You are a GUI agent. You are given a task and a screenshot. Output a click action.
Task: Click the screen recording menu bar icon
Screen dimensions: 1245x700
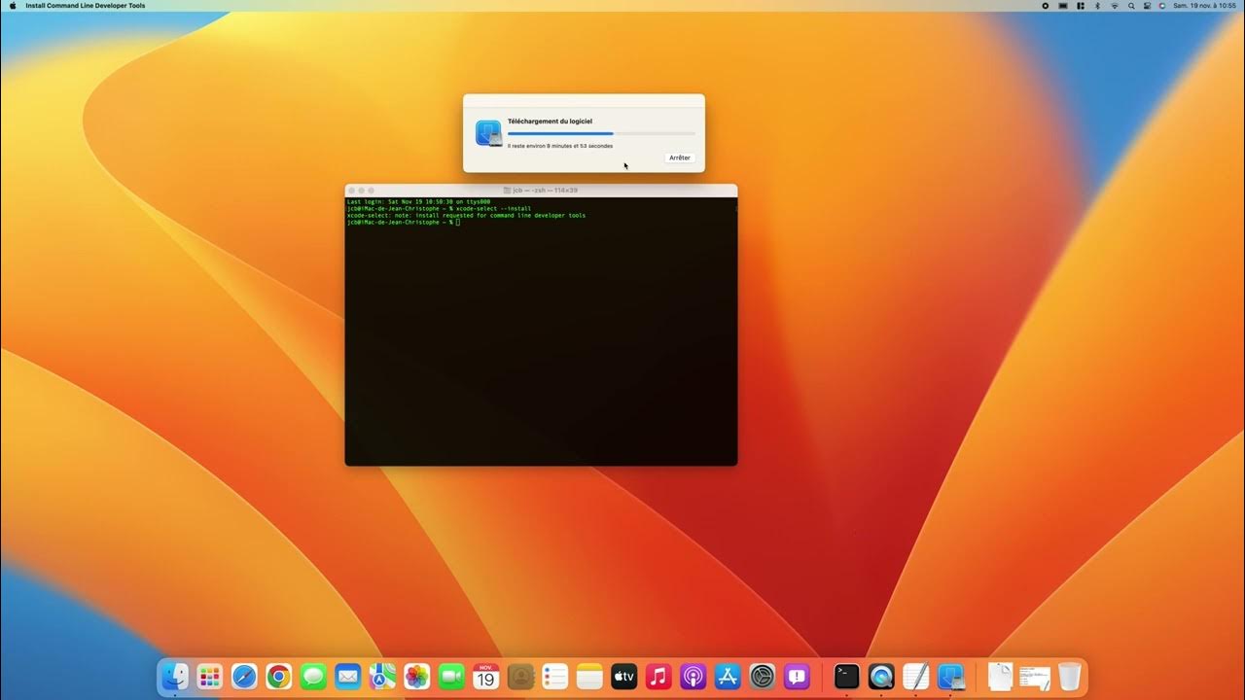tap(1046, 6)
